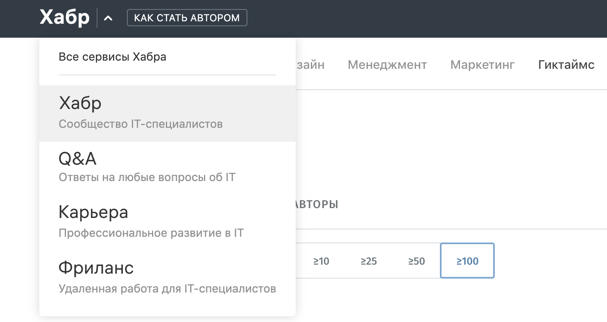The height and width of the screenshot is (322, 607).
Task: Filter posts by ≥25 rating
Action: (x=369, y=261)
